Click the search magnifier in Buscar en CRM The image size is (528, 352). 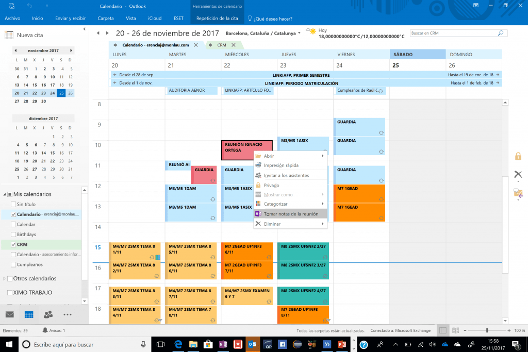click(501, 33)
